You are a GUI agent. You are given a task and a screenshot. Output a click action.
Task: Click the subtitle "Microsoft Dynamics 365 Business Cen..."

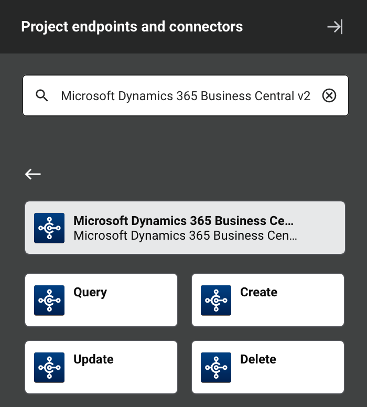(185, 235)
